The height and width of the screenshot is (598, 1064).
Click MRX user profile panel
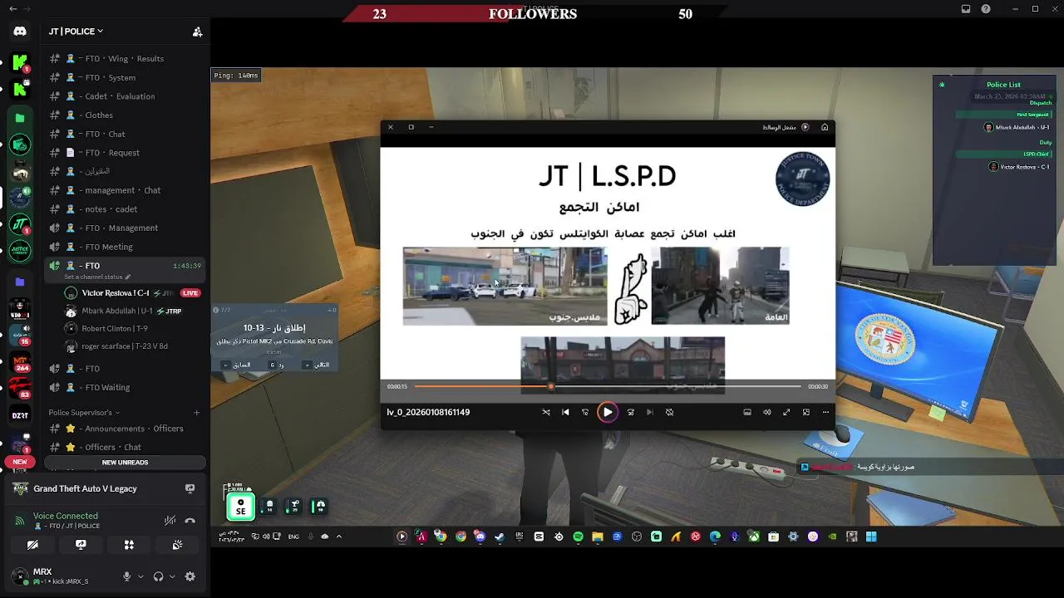coord(60,576)
